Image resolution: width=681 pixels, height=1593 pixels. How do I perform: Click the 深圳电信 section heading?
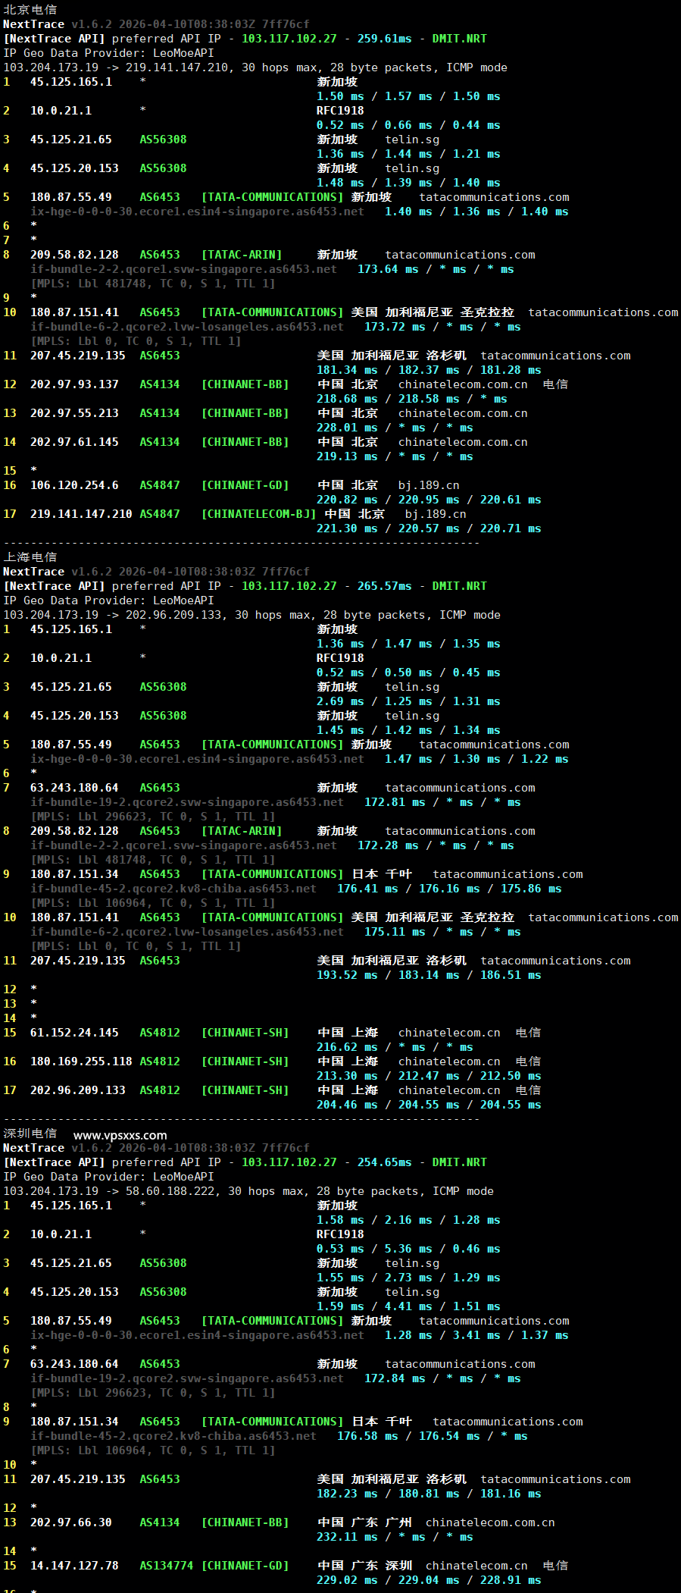30,1134
